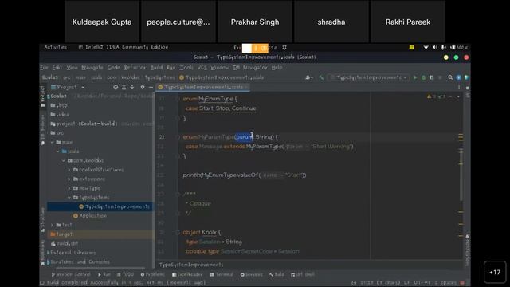Open Project panel settings gear
This screenshot has width=510, height=287.
click(143, 87)
